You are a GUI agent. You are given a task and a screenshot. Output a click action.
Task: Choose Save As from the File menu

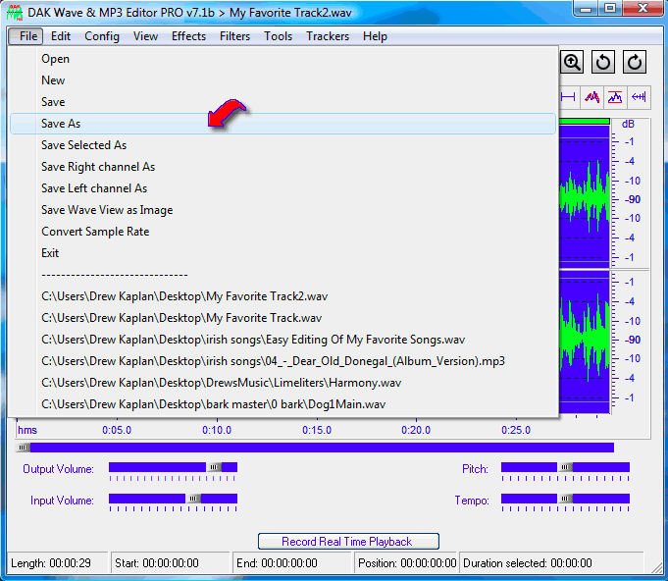(x=283, y=124)
